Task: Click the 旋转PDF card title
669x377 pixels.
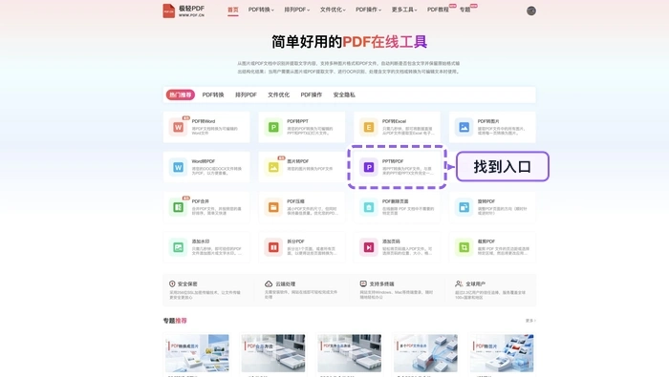Action: (486, 201)
